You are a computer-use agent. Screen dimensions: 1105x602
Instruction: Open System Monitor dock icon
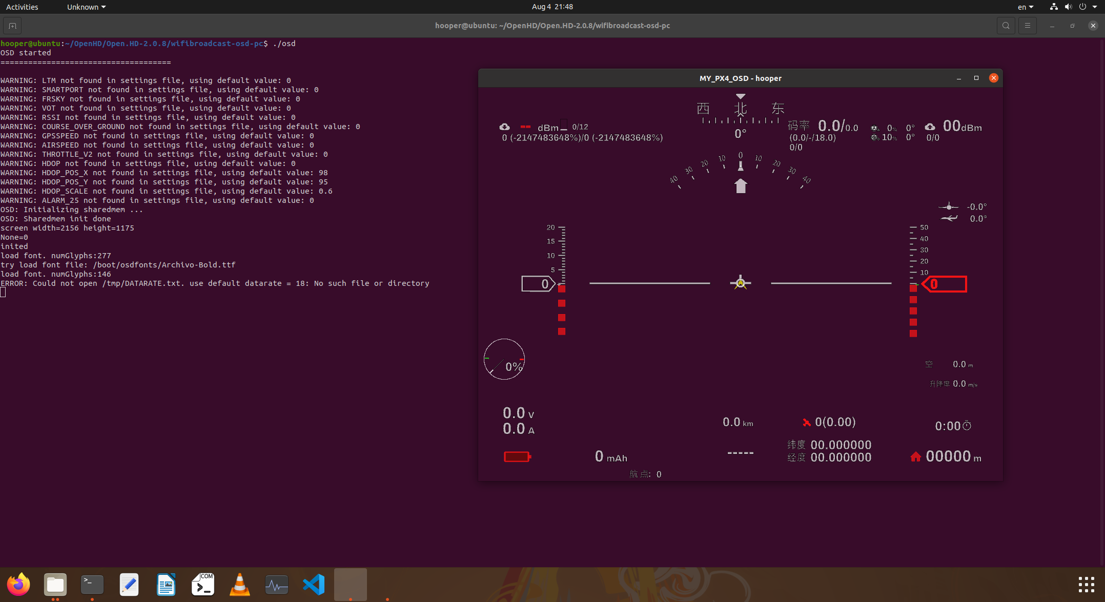[x=277, y=585]
